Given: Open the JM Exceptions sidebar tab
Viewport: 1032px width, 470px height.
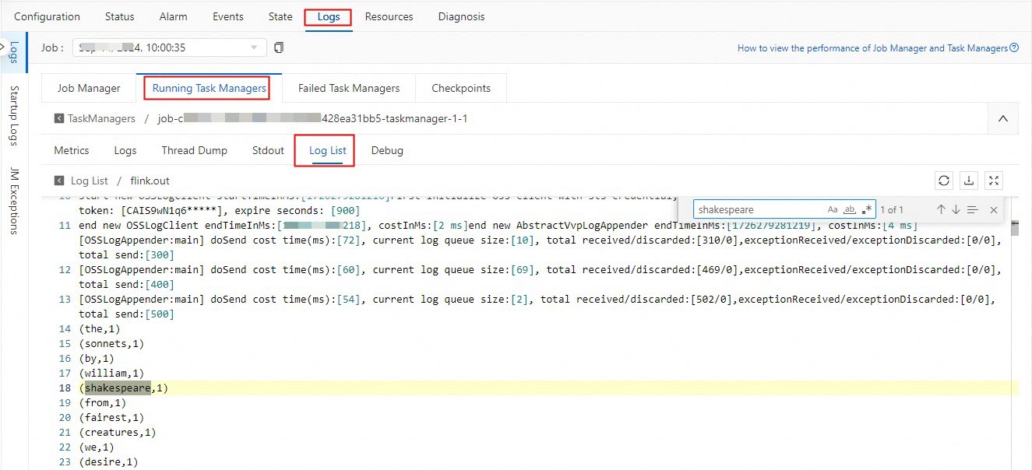Looking at the screenshot, I should coord(14,200).
